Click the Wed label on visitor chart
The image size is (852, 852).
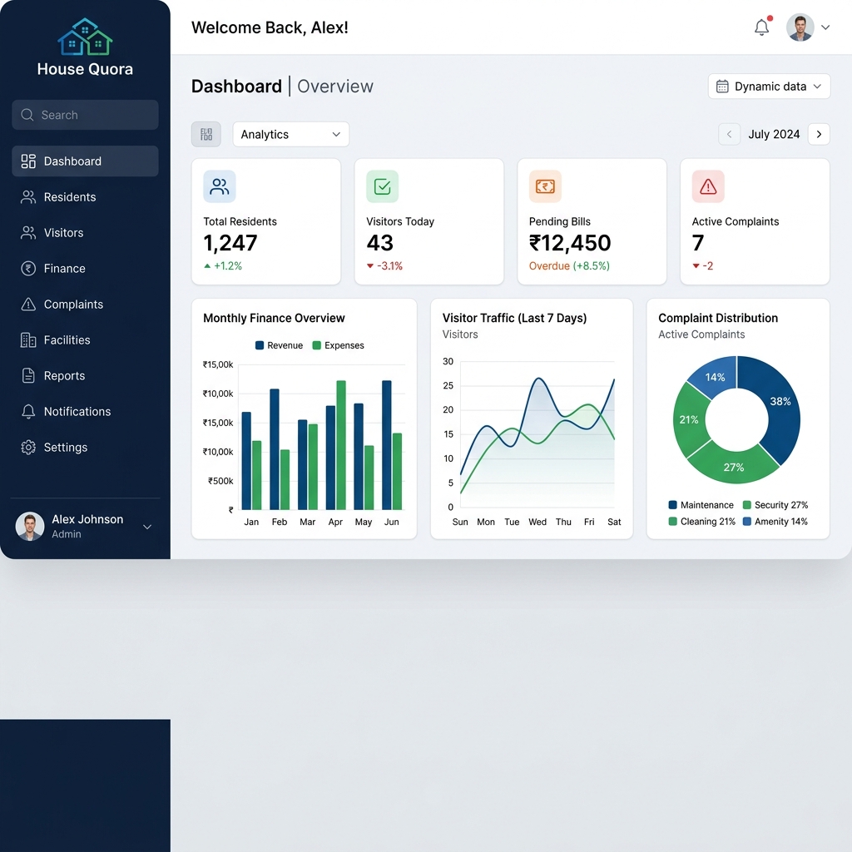pyautogui.click(x=537, y=522)
